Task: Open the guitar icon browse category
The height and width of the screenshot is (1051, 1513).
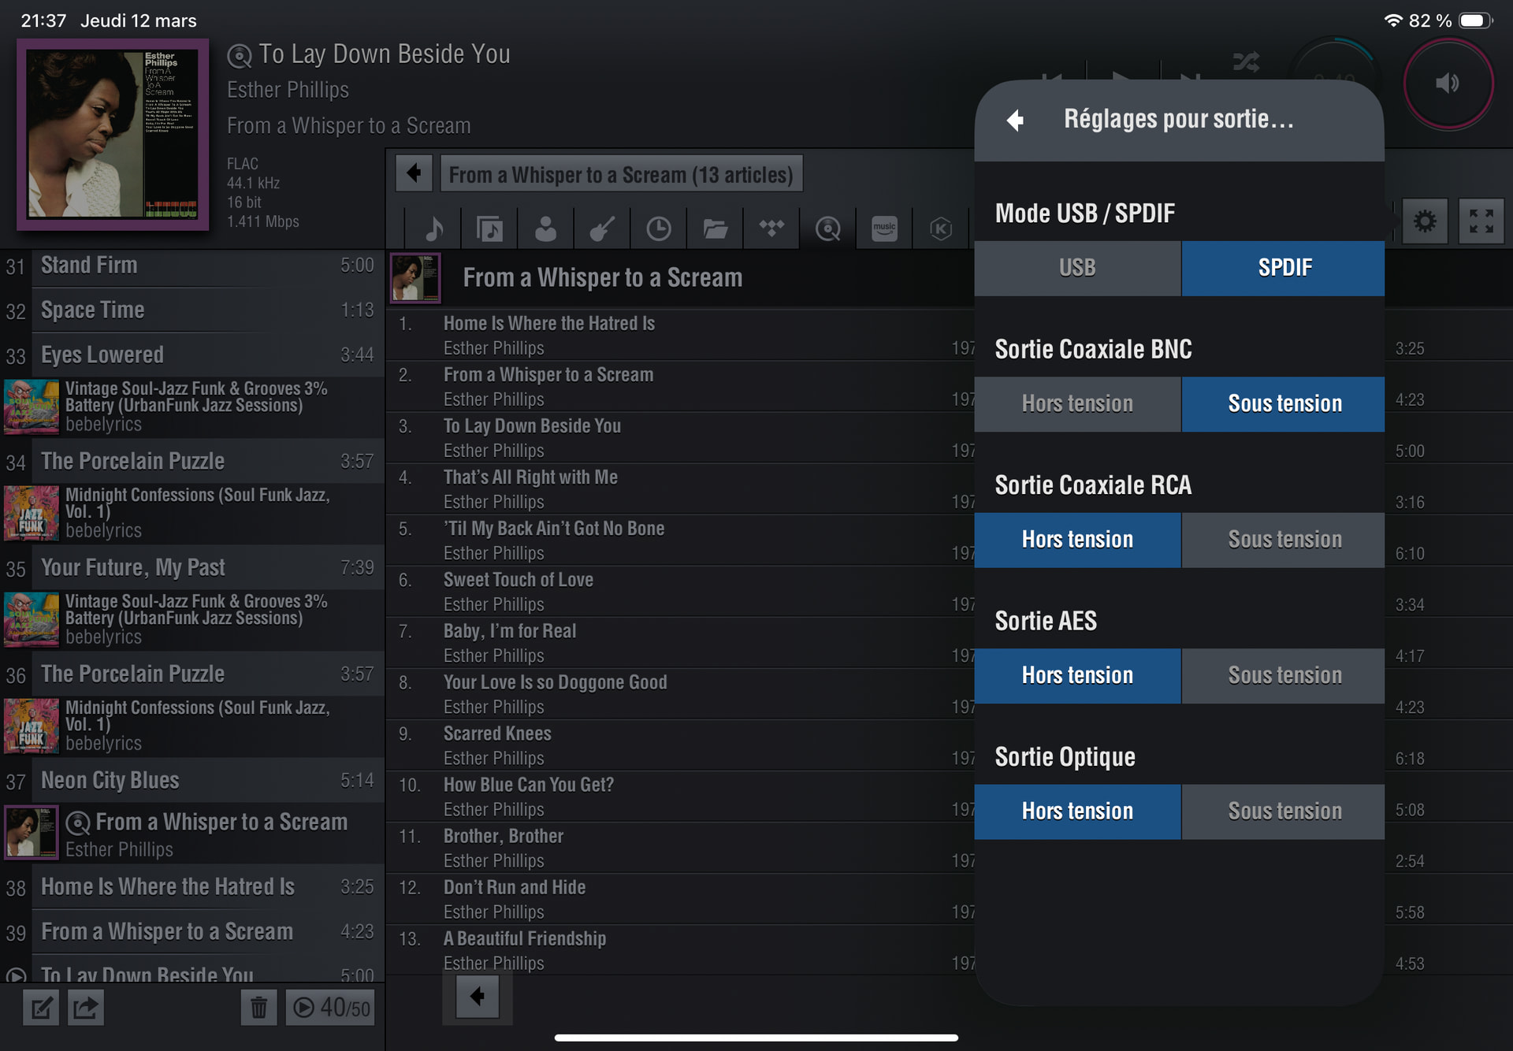Action: [x=602, y=229]
